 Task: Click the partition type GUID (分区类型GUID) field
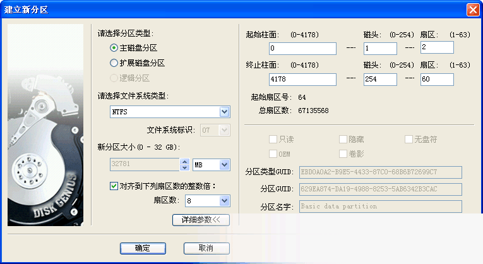(381, 172)
